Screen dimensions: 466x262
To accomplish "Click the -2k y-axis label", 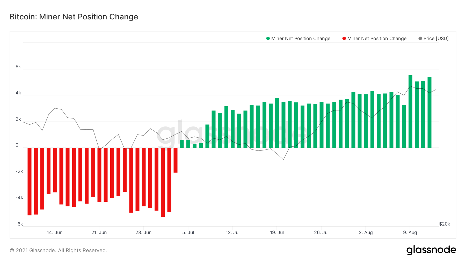I will pyautogui.click(x=19, y=171).
